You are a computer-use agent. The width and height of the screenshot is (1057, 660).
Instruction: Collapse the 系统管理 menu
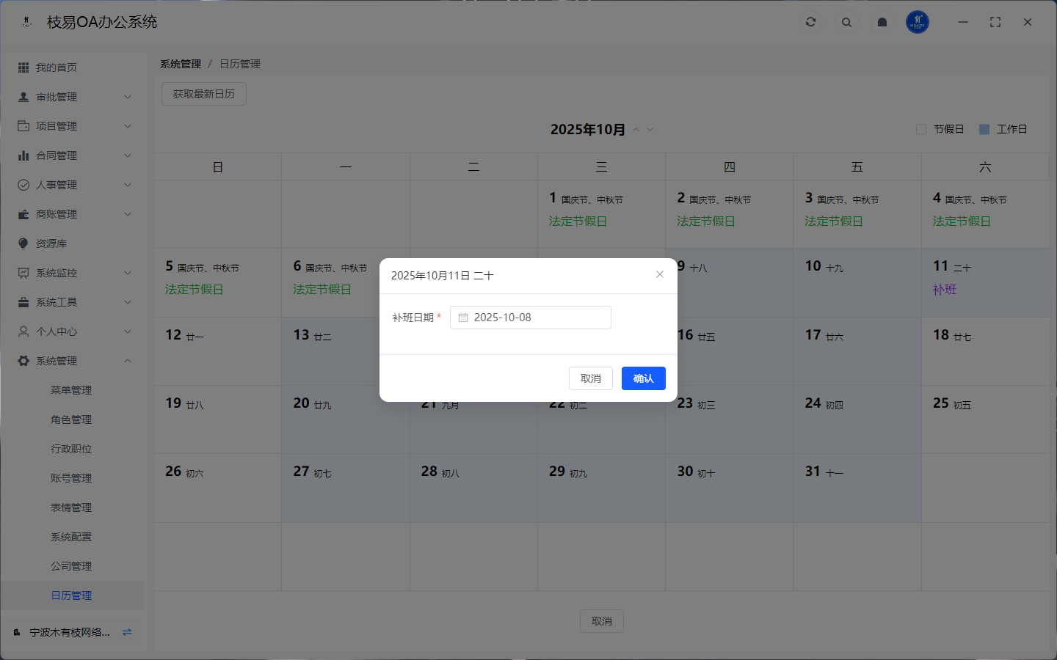tap(73, 361)
